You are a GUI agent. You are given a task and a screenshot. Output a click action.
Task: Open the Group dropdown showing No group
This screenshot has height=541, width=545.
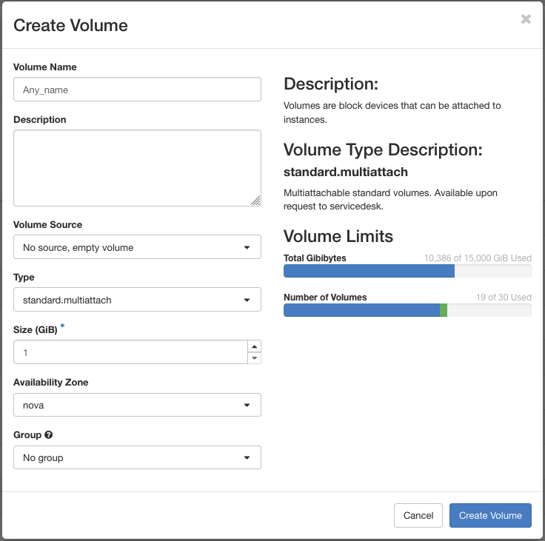coord(137,457)
